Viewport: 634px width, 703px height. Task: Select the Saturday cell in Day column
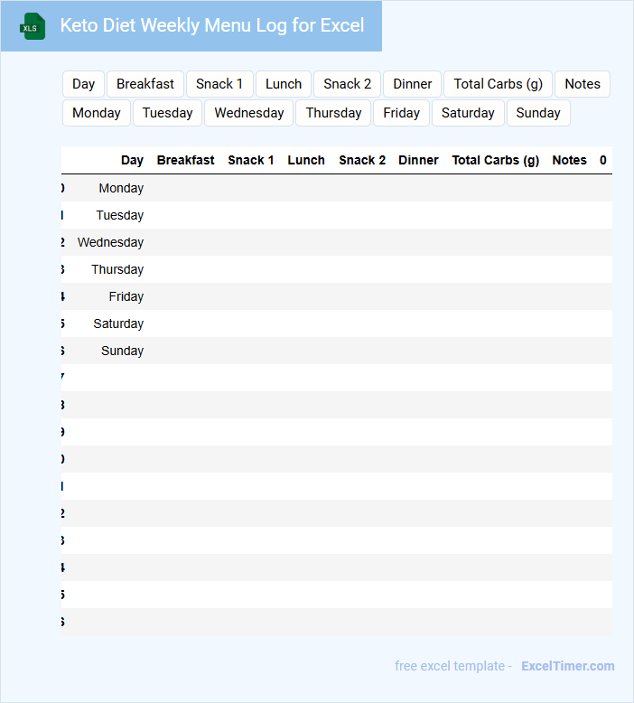tap(118, 323)
